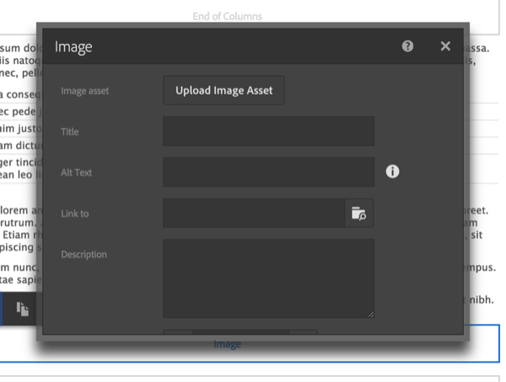Focus the Alt Text input field

[x=269, y=172]
